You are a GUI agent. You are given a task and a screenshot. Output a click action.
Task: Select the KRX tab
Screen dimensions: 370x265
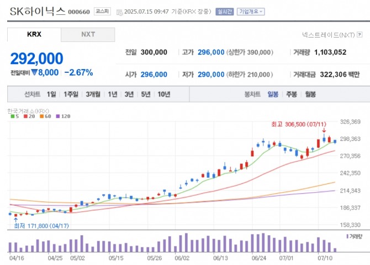tap(34, 34)
